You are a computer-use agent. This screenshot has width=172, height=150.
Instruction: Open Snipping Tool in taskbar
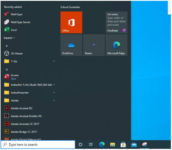click(145, 145)
